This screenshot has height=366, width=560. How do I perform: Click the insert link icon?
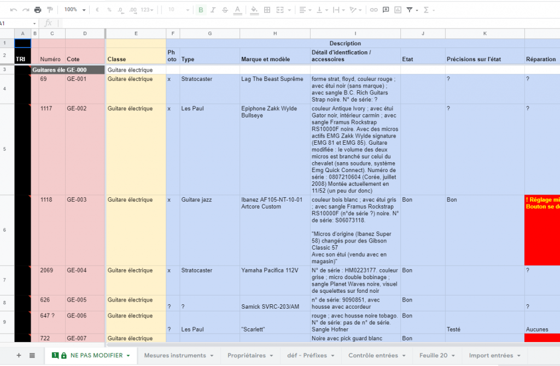pos(374,10)
